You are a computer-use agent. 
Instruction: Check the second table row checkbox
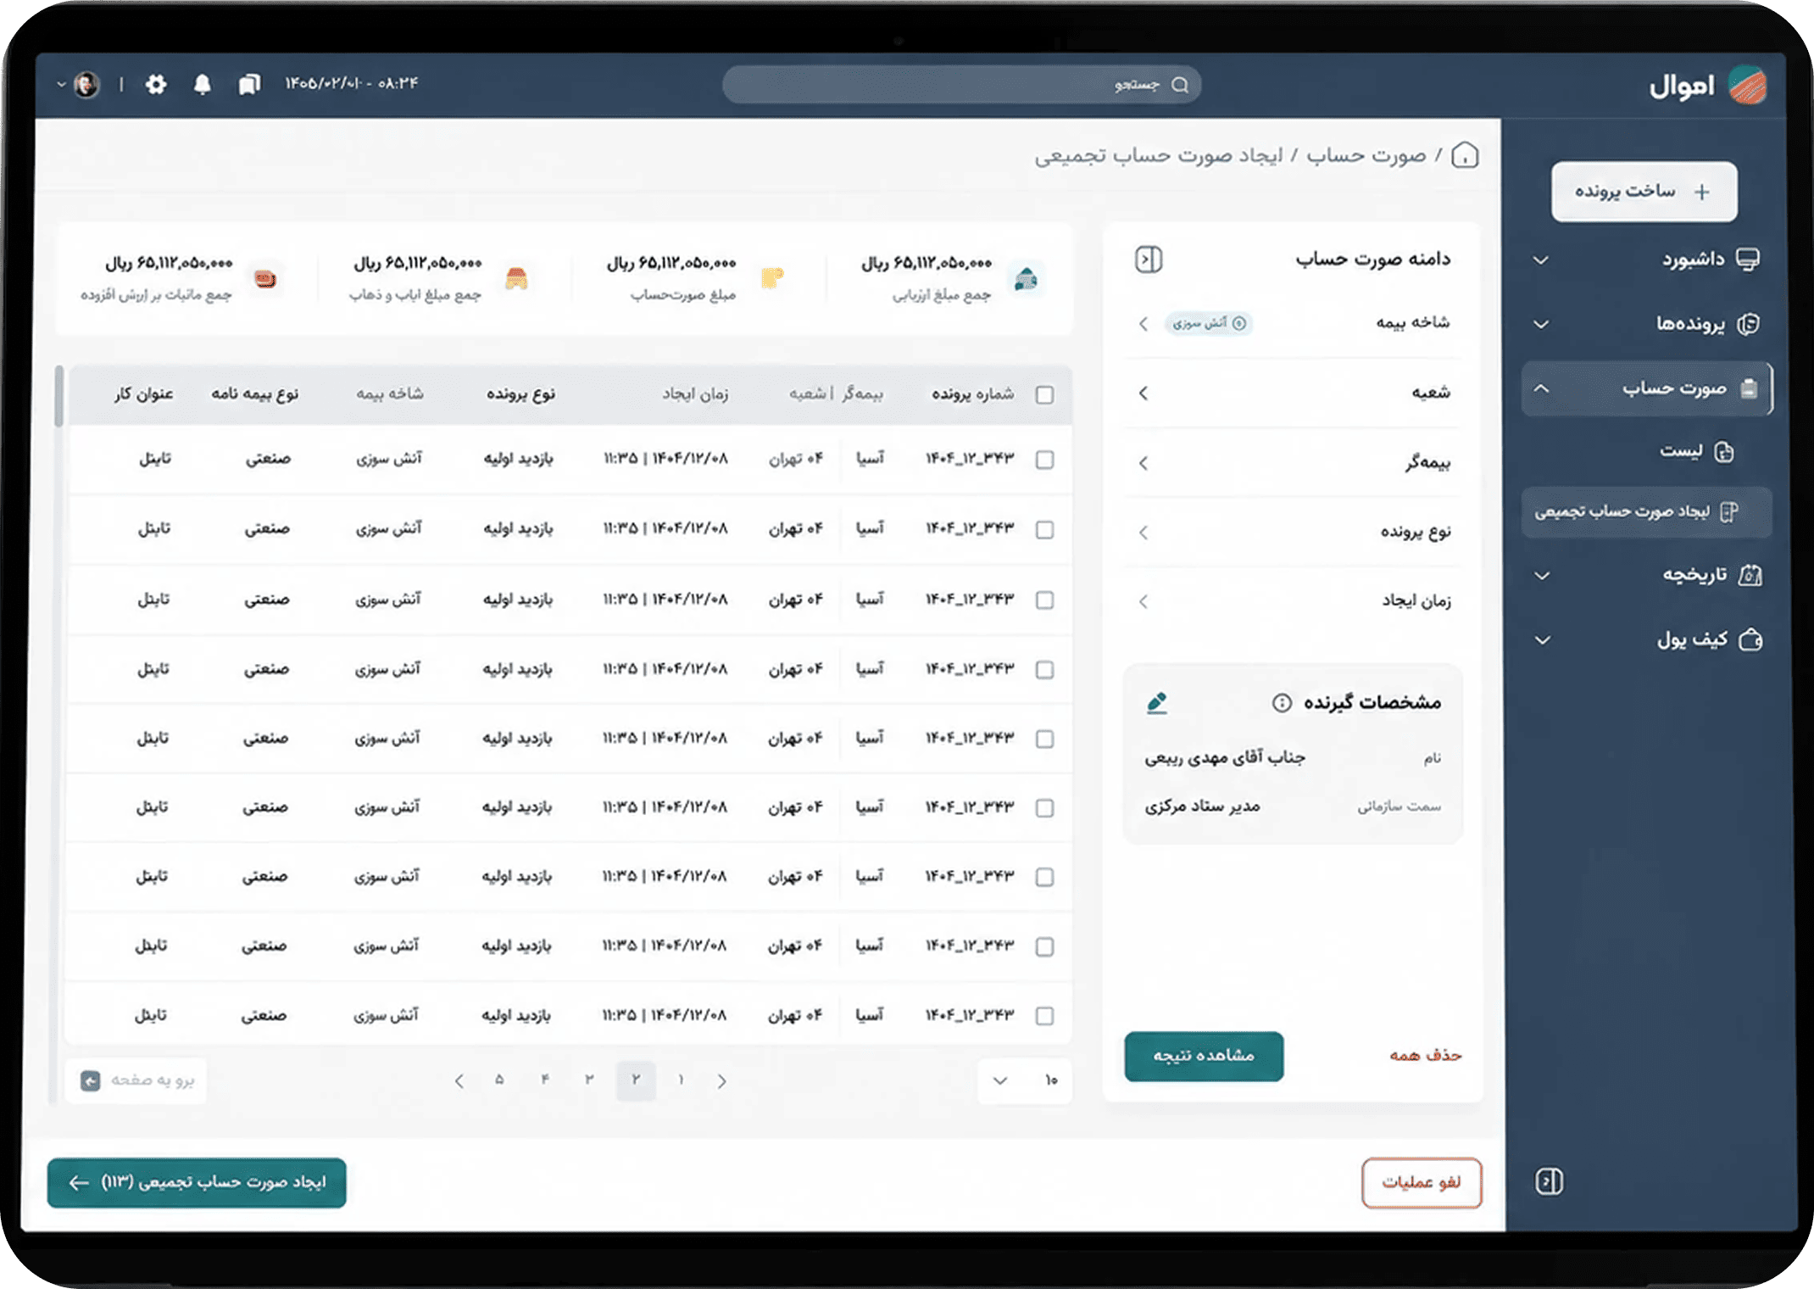coord(1045,529)
